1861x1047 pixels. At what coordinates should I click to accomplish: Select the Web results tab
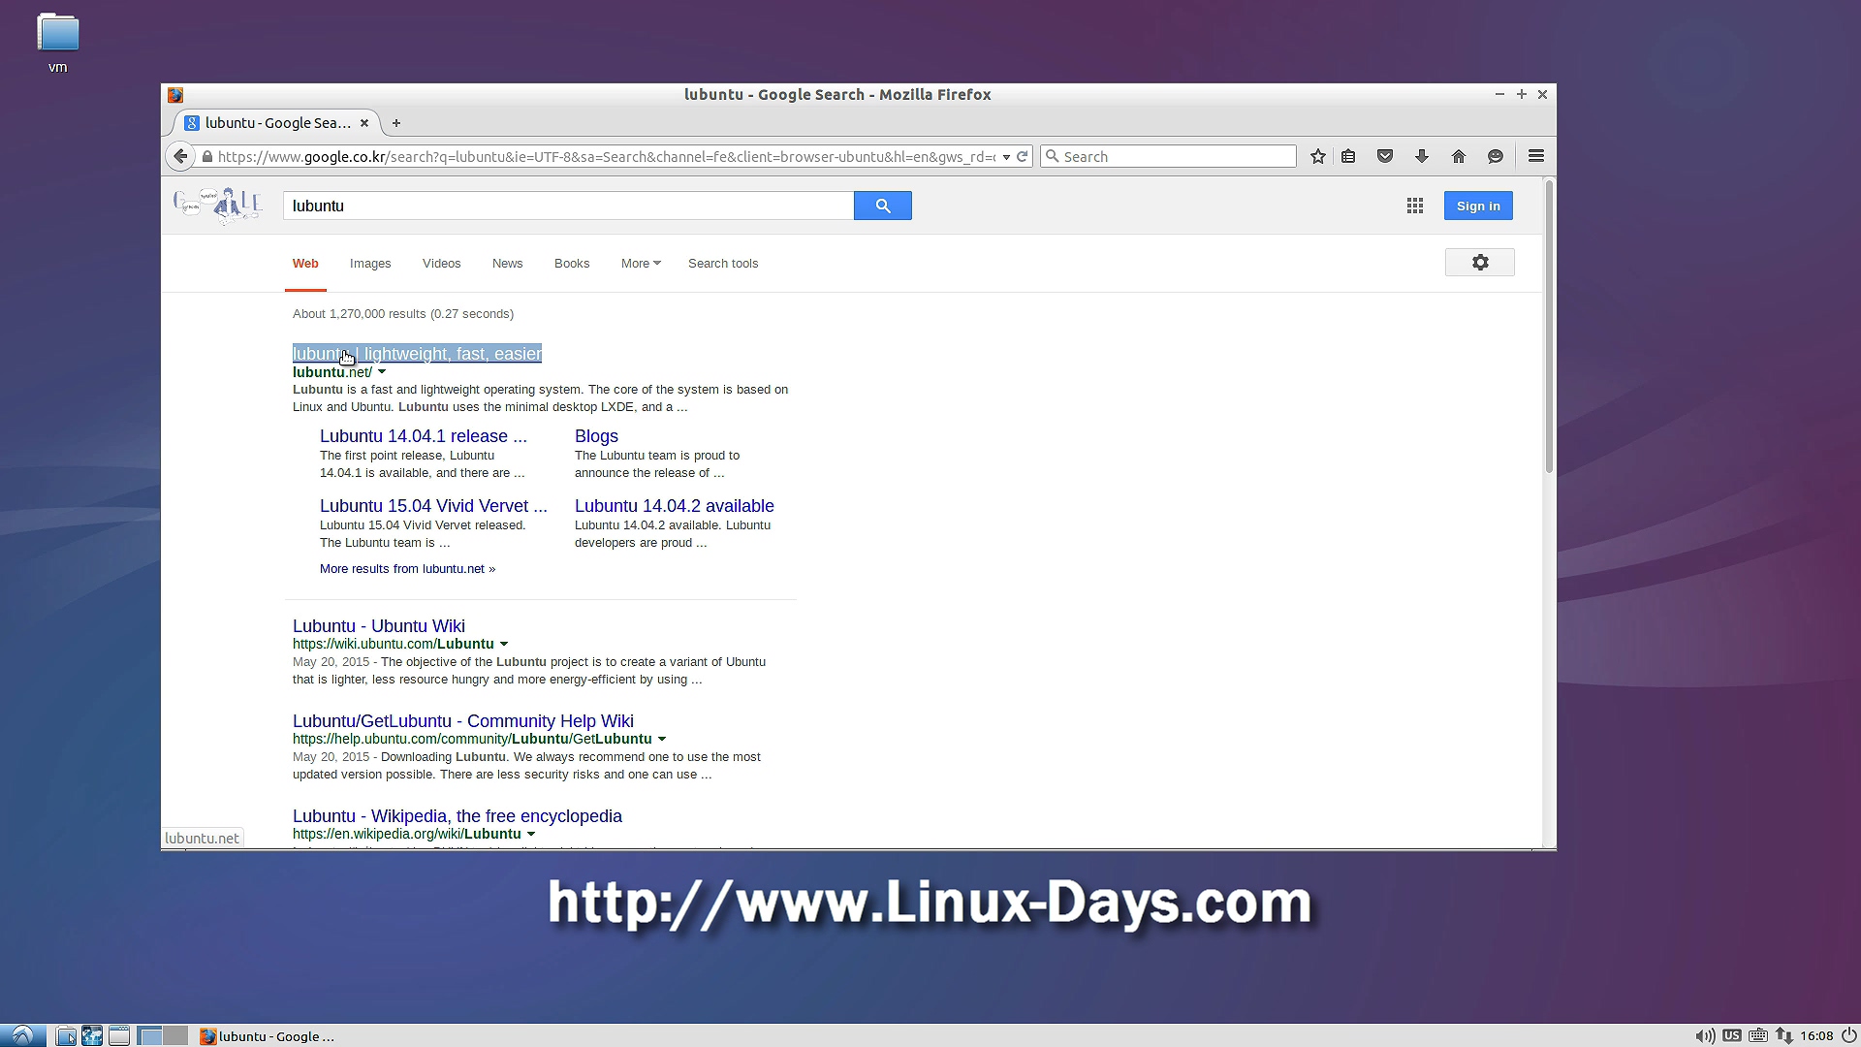305,264
